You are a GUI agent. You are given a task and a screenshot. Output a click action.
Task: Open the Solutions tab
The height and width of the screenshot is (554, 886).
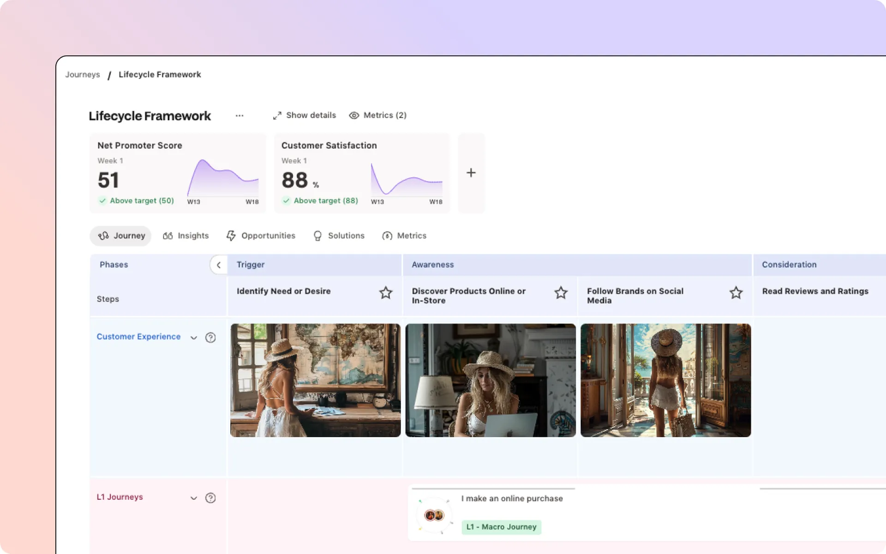point(339,236)
